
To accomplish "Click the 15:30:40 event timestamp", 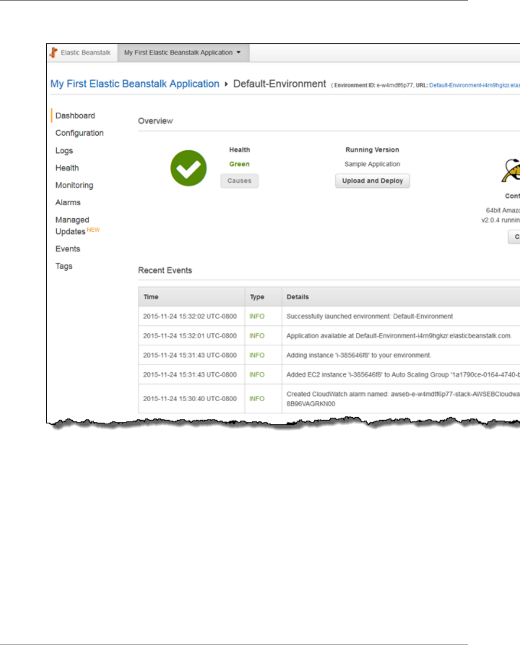I will [x=190, y=399].
